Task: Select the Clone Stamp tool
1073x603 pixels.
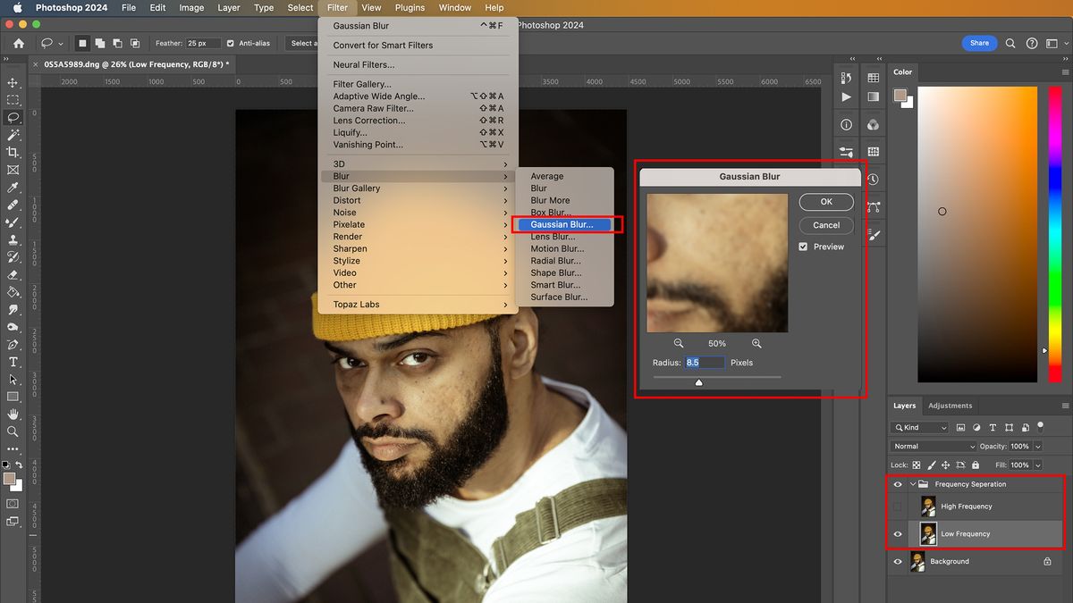Action: click(x=13, y=240)
